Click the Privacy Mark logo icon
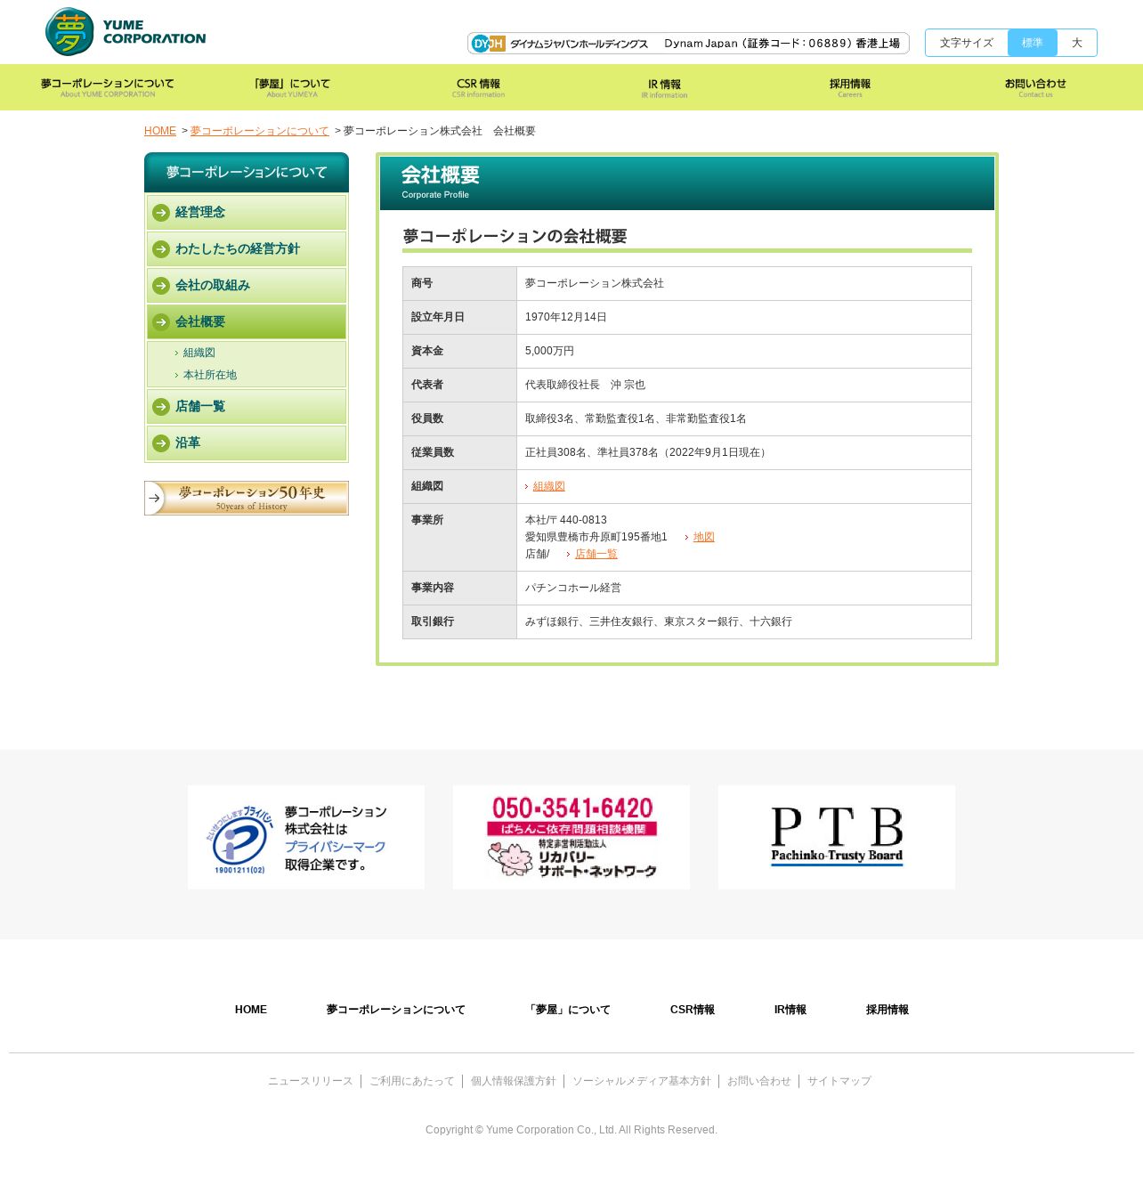The image size is (1143, 1194). 239,840
